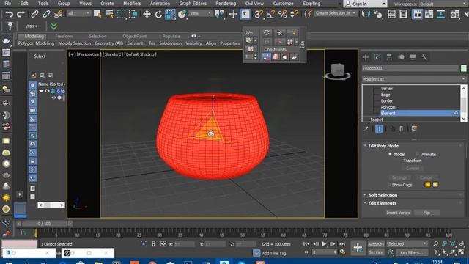This screenshot has width=469, height=264.
Task: Toggle the Spinner Snap icon
Action: (x=295, y=14)
